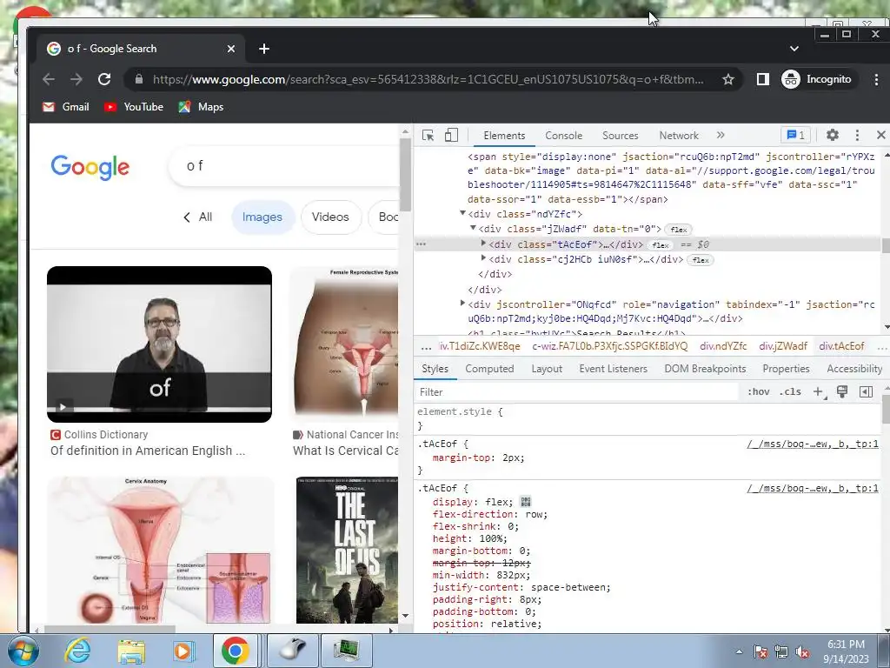Select div.ndYZfc in the breadcrumb

(x=723, y=346)
